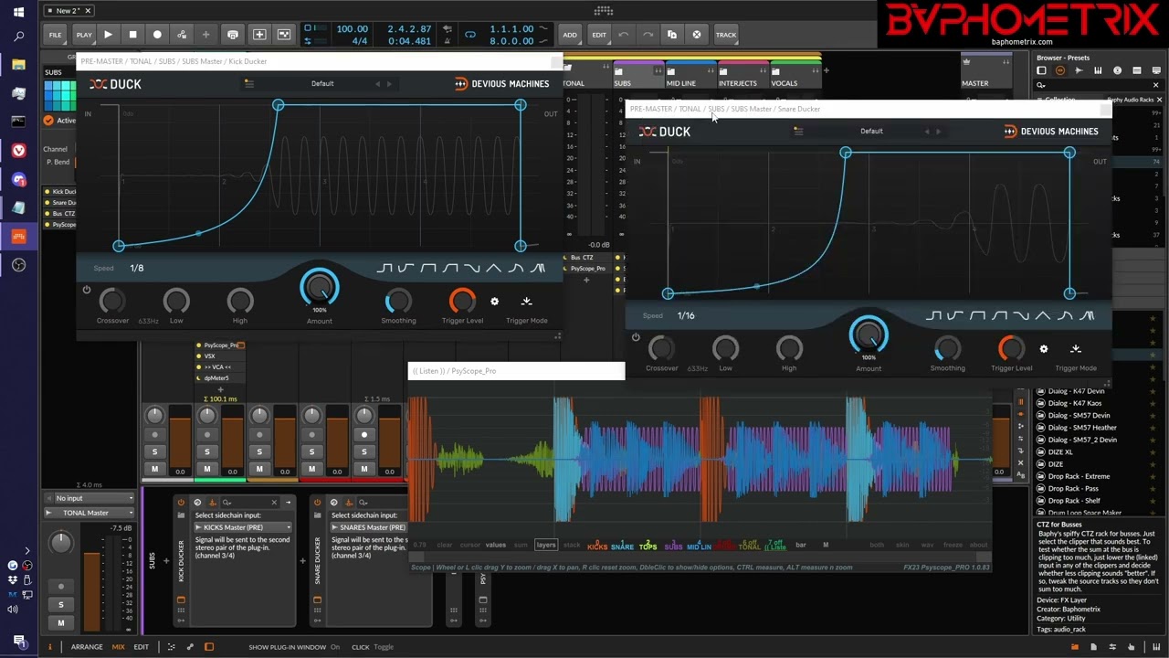Viewport: 1169px width, 658px height.
Task: Change Speed 1/8 in Kick Ducker
Action: (x=137, y=268)
